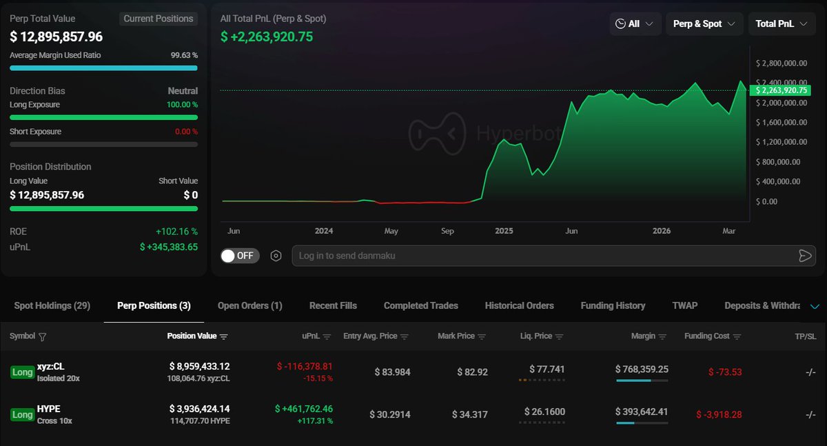Click the HYPE uPnL +461,762.46 value

click(304, 409)
